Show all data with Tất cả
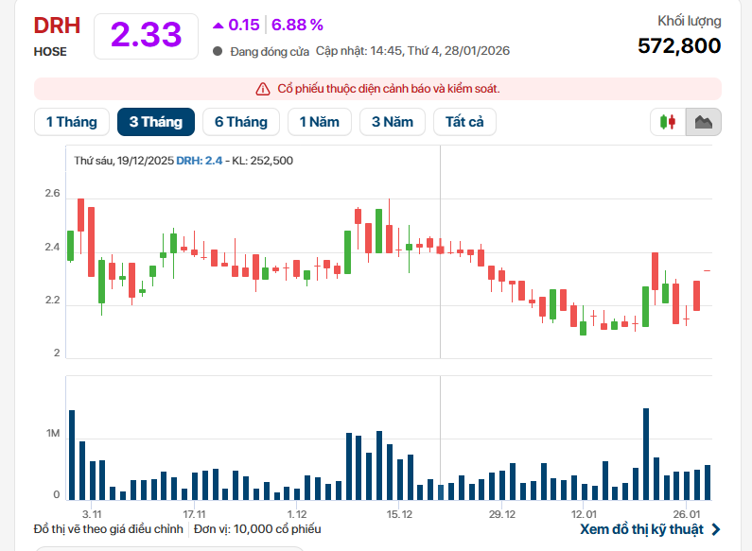This screenshot has width=752, height=551. click(464, 122)
